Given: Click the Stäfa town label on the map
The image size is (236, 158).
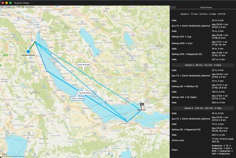Looking at the screenshot, I should click(111, 101).
